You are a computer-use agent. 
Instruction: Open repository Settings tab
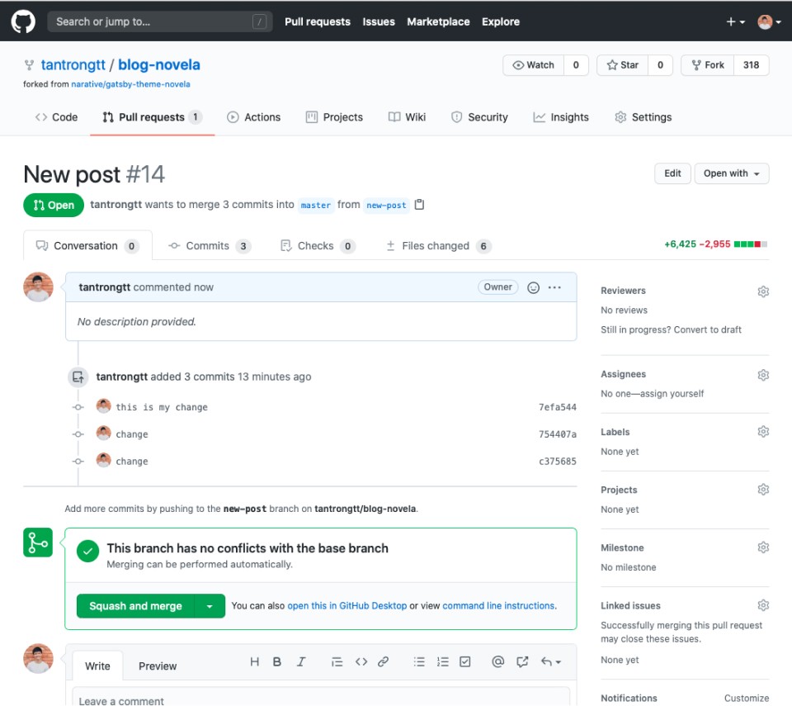(643, 117)
